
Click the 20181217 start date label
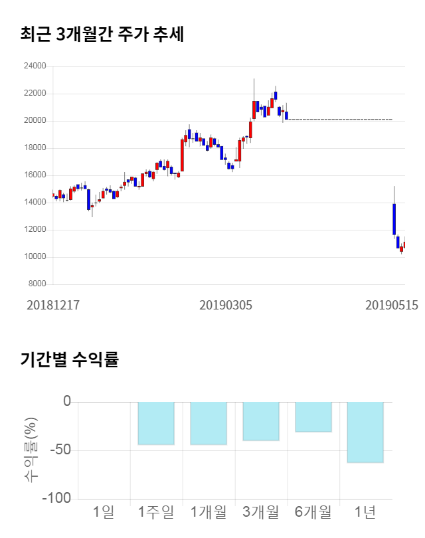pyautogui.click(x=53, y=305)
